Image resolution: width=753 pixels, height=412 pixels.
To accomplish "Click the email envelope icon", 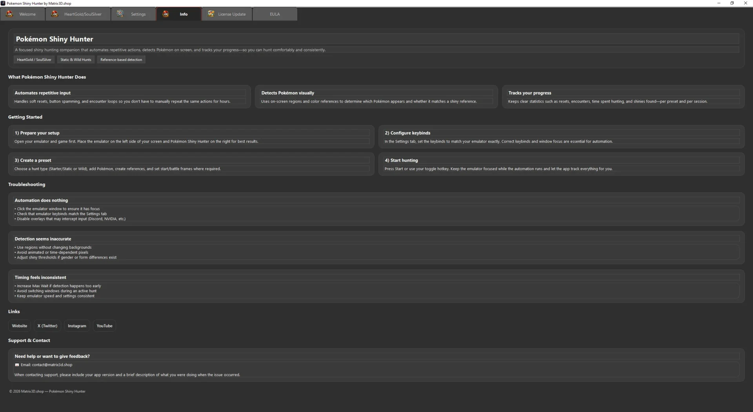I will 17,365.
